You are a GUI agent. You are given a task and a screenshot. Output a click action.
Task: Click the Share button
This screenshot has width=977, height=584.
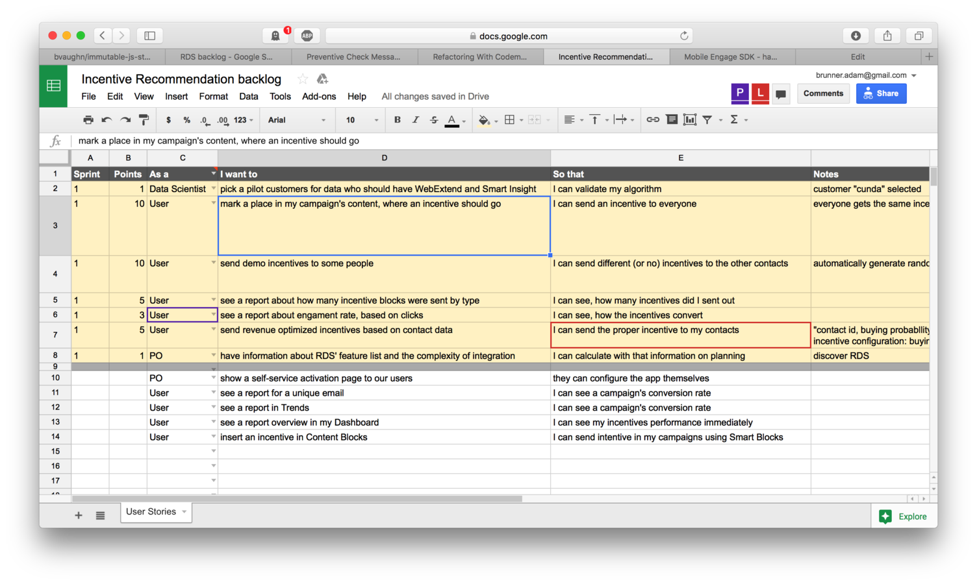[x=881, y=93]
